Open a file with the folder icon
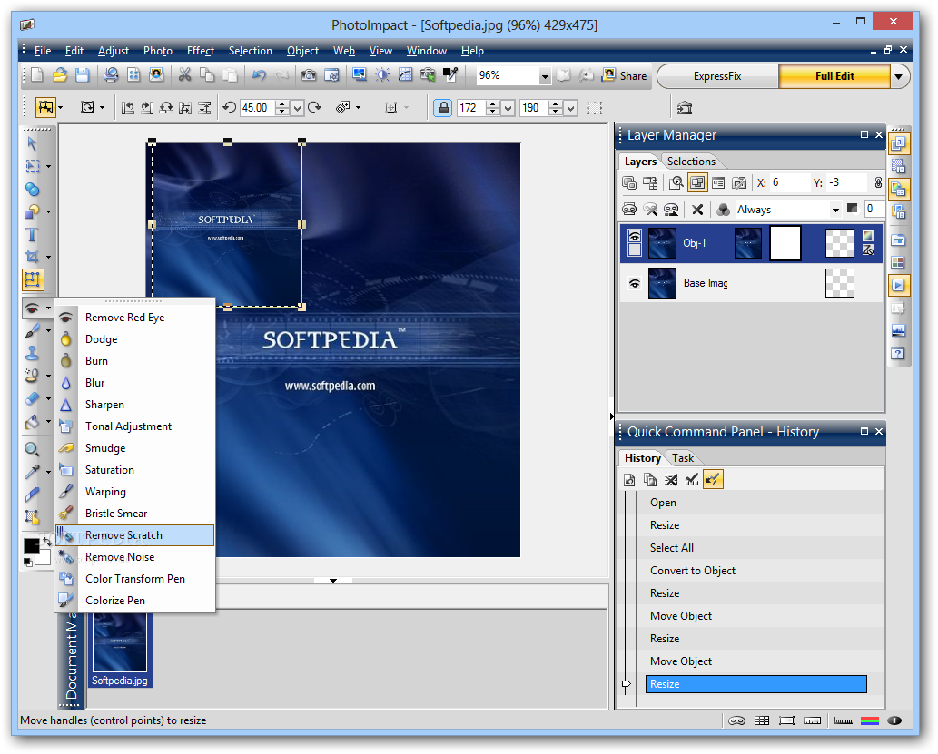This screenshot has width=938, height=754. (59, 74)
